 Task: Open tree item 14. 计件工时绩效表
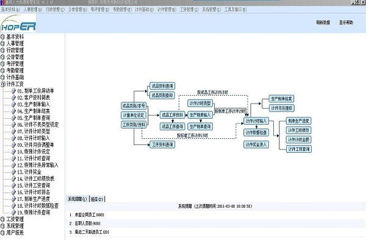35,178
